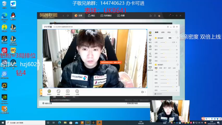This screenshot has width=222, height=125.
Task: Open the 主页 home tab in League client
Action: (x=79, y=16)
